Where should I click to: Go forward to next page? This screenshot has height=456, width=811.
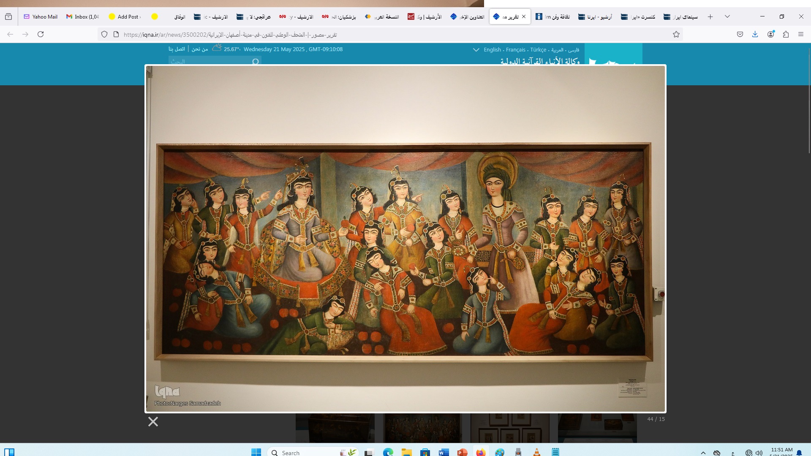click(x=25, y=34)
